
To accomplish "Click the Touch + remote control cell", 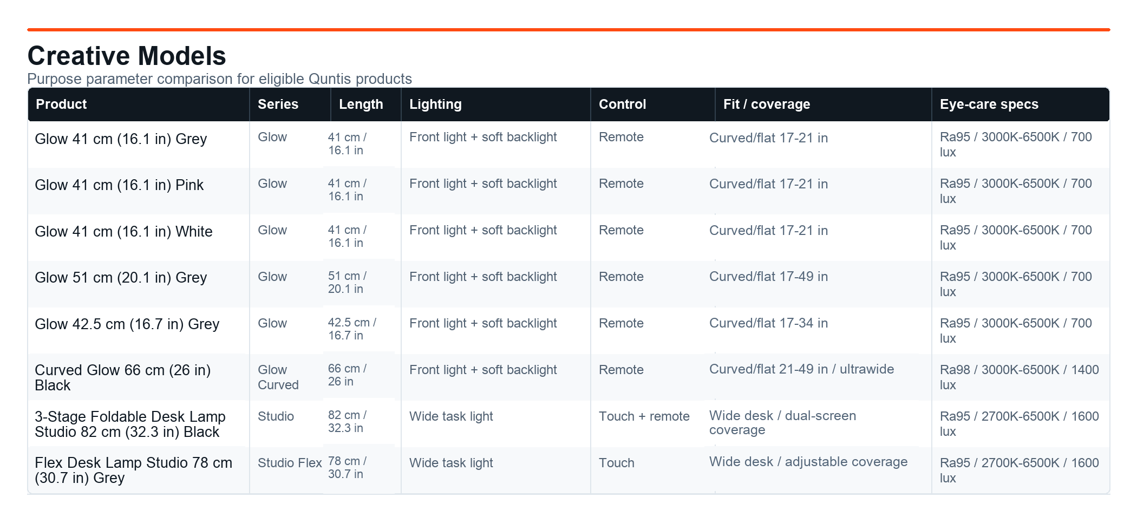I will (x=644, y=416).
